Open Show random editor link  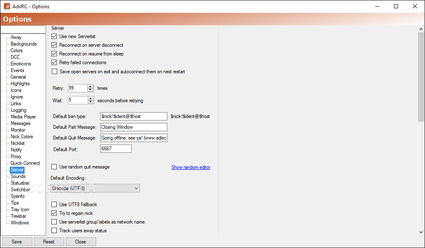pos(191,167)
